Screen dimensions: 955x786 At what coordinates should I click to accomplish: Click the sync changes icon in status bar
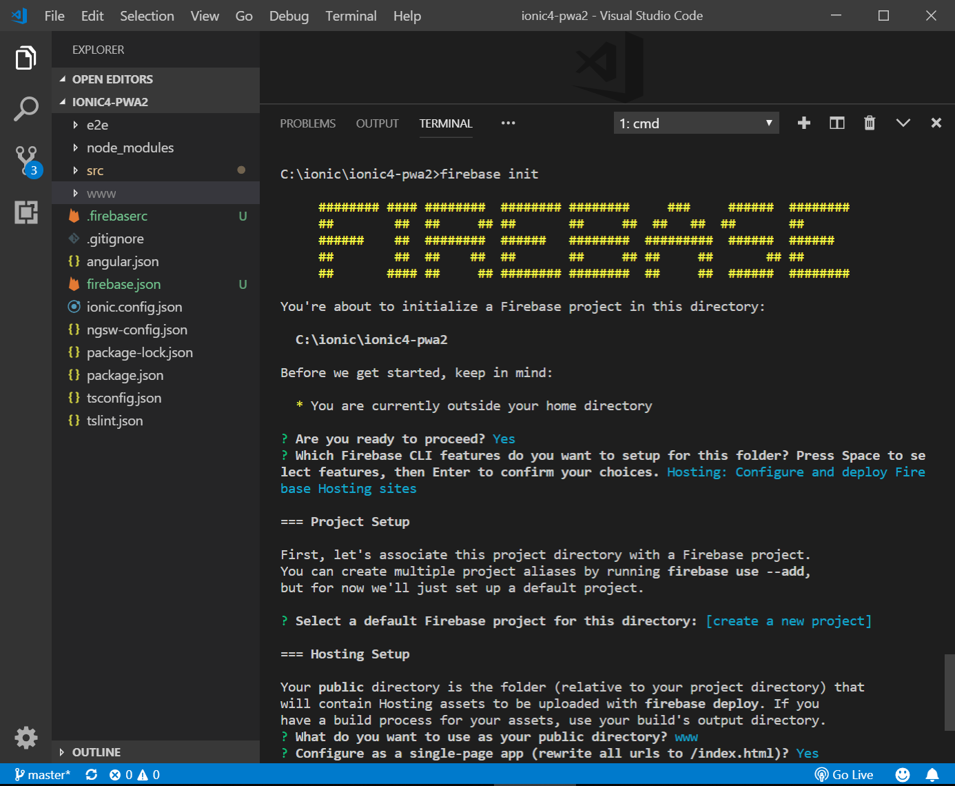pyautogui.click(x=91, y=775)
